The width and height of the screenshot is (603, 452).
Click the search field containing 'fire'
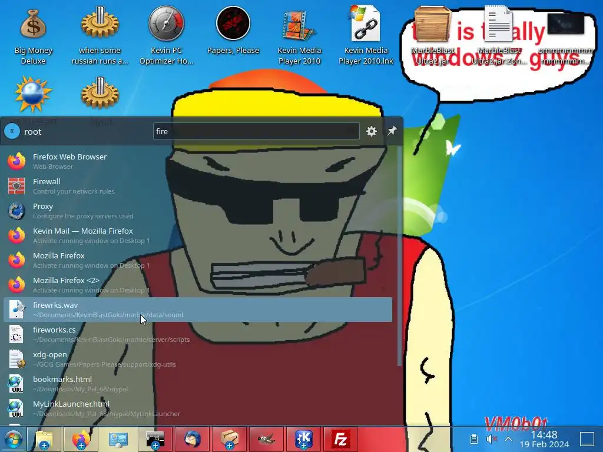pyautogui.click(x=256, y=131)
